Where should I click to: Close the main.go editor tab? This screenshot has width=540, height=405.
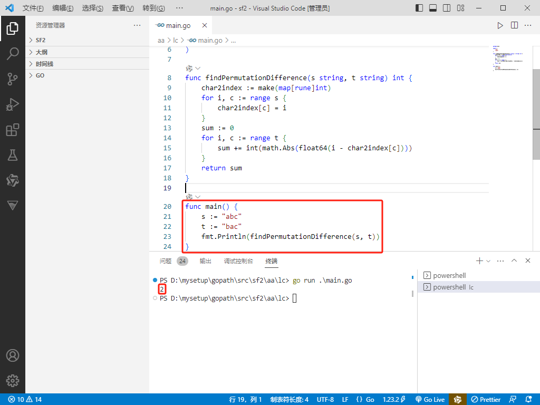205,25
